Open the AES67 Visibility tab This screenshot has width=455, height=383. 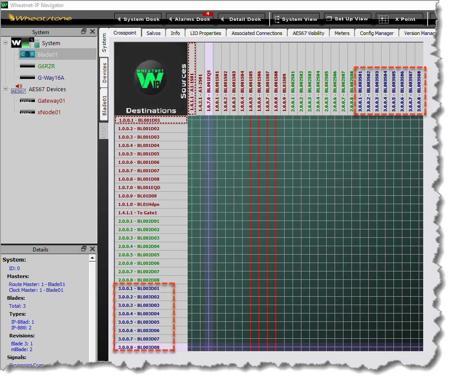coord(308,33)
